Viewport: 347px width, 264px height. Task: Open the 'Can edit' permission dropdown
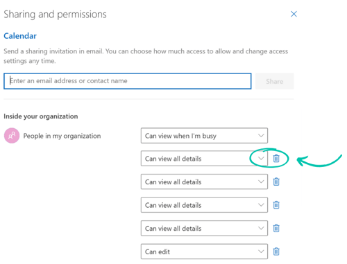click(x=204, y=252)
